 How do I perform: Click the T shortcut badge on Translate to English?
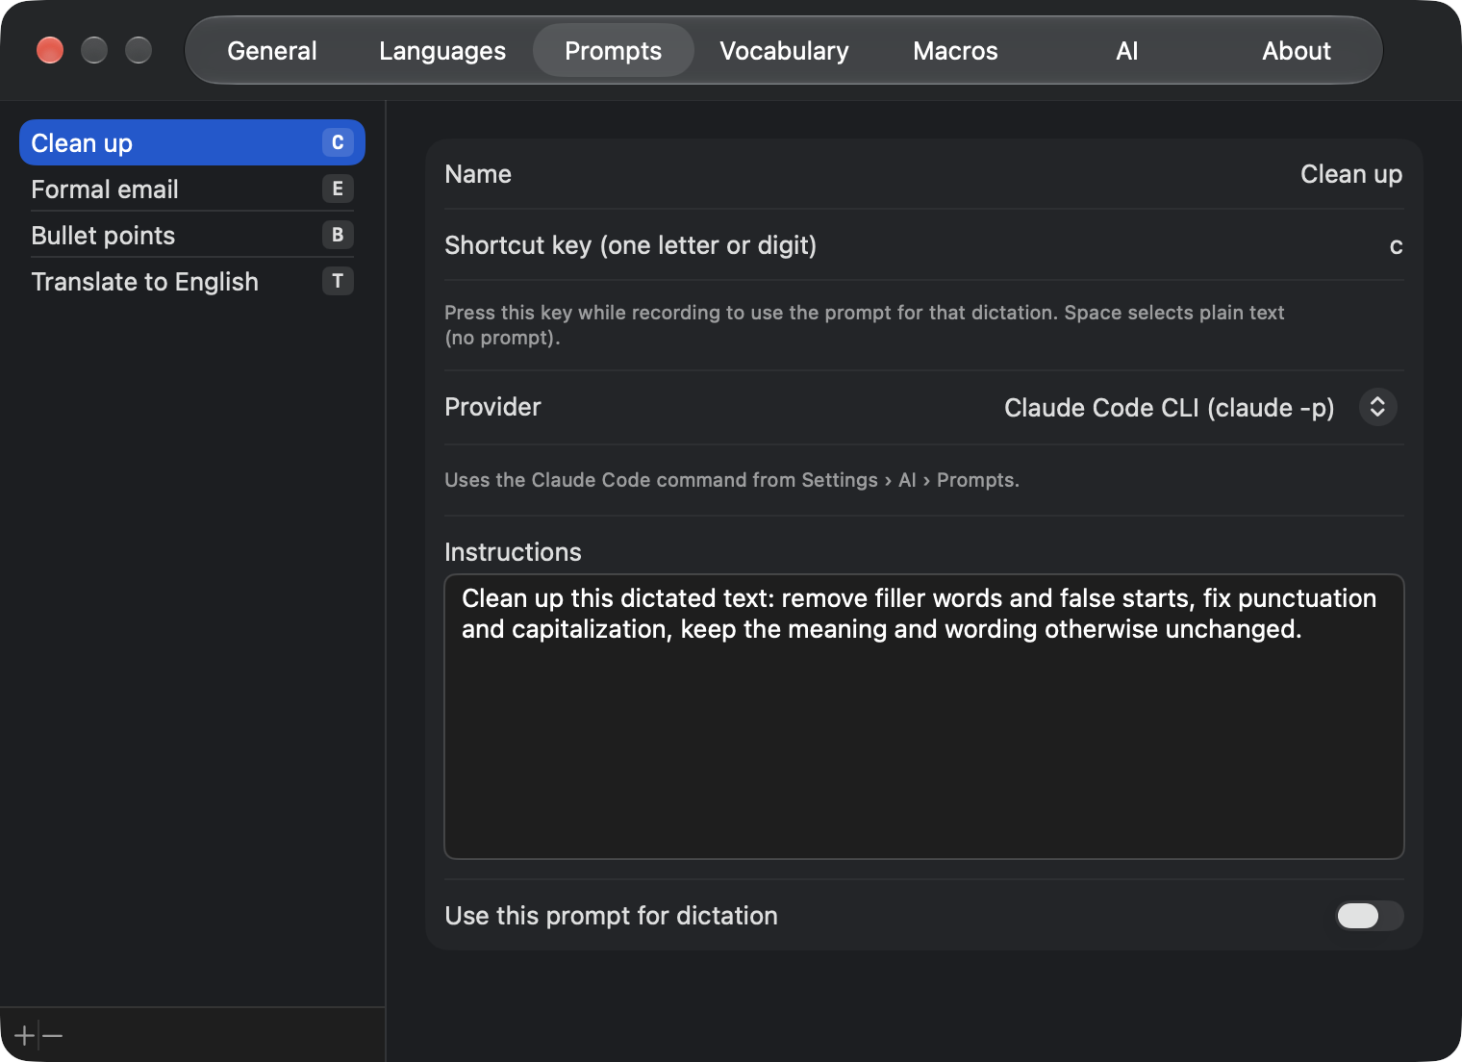pos(338,281)
